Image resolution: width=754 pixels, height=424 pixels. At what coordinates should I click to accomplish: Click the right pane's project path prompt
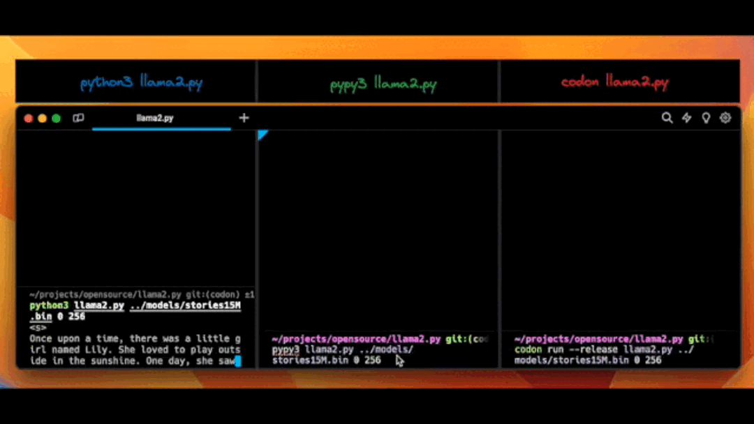[x=599, y=339]
